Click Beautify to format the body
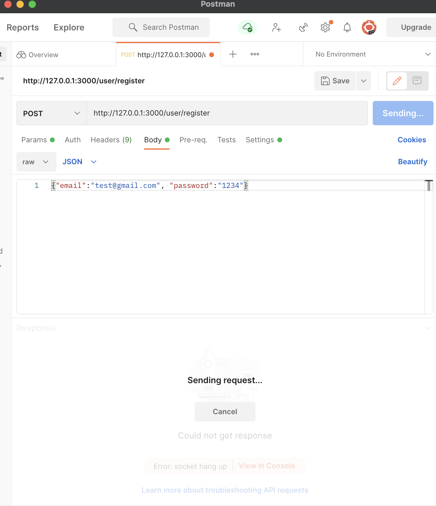This screenshot has width=436, height=506. click(x=413, y=162)
